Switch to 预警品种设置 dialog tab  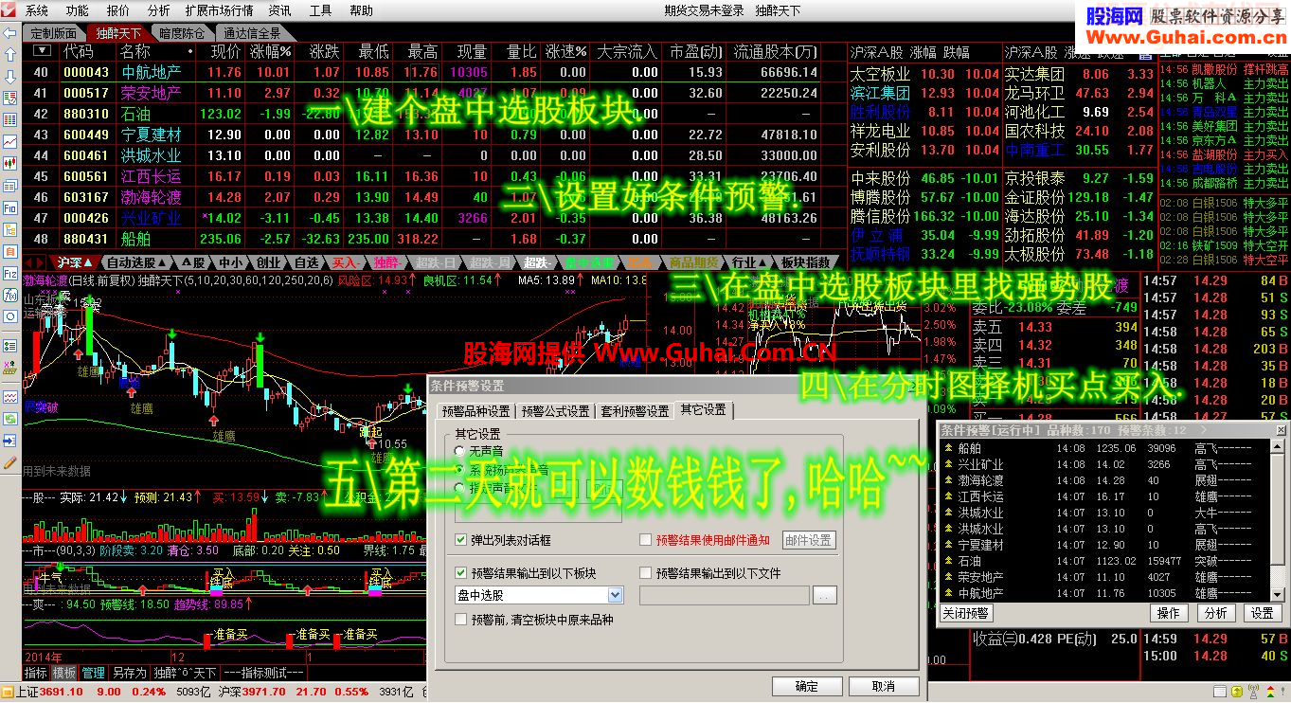pyautogui.click(x=476, y=411)
